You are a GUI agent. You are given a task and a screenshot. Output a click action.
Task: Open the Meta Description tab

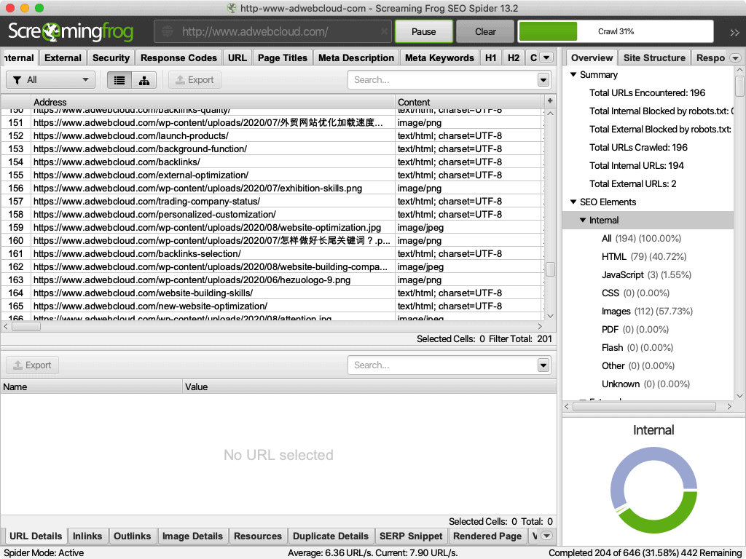[x=356, y=58]
